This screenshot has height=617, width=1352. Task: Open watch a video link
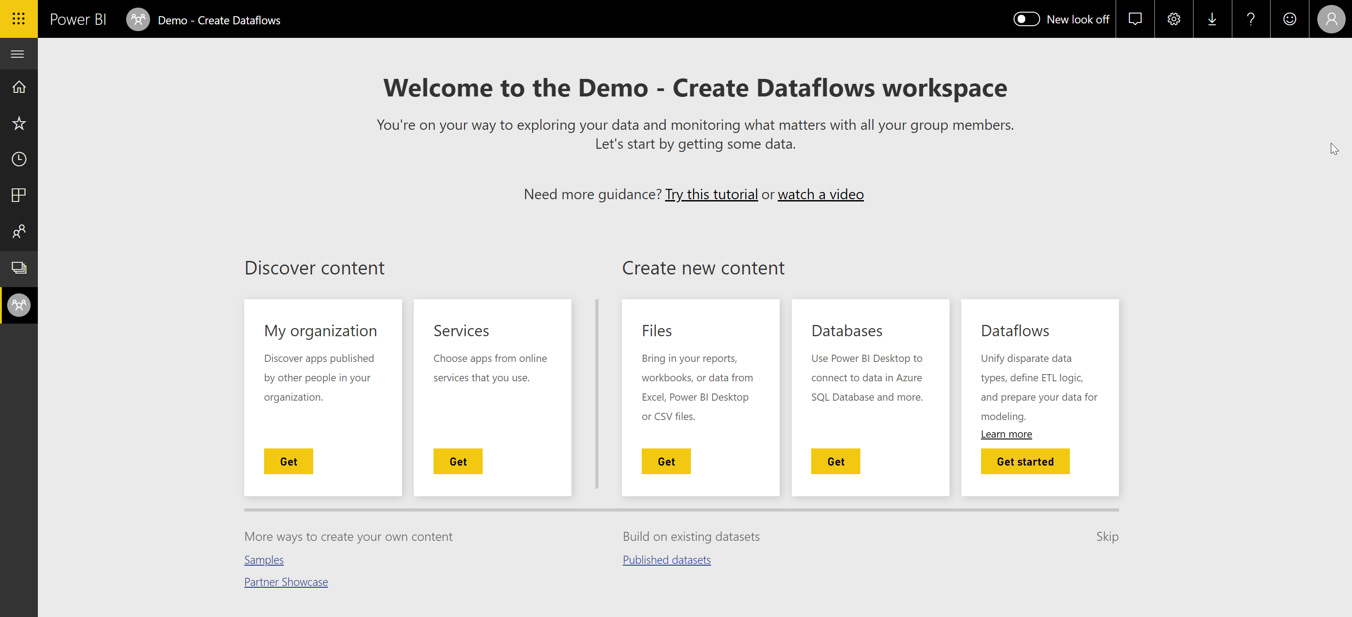[820, 194]
